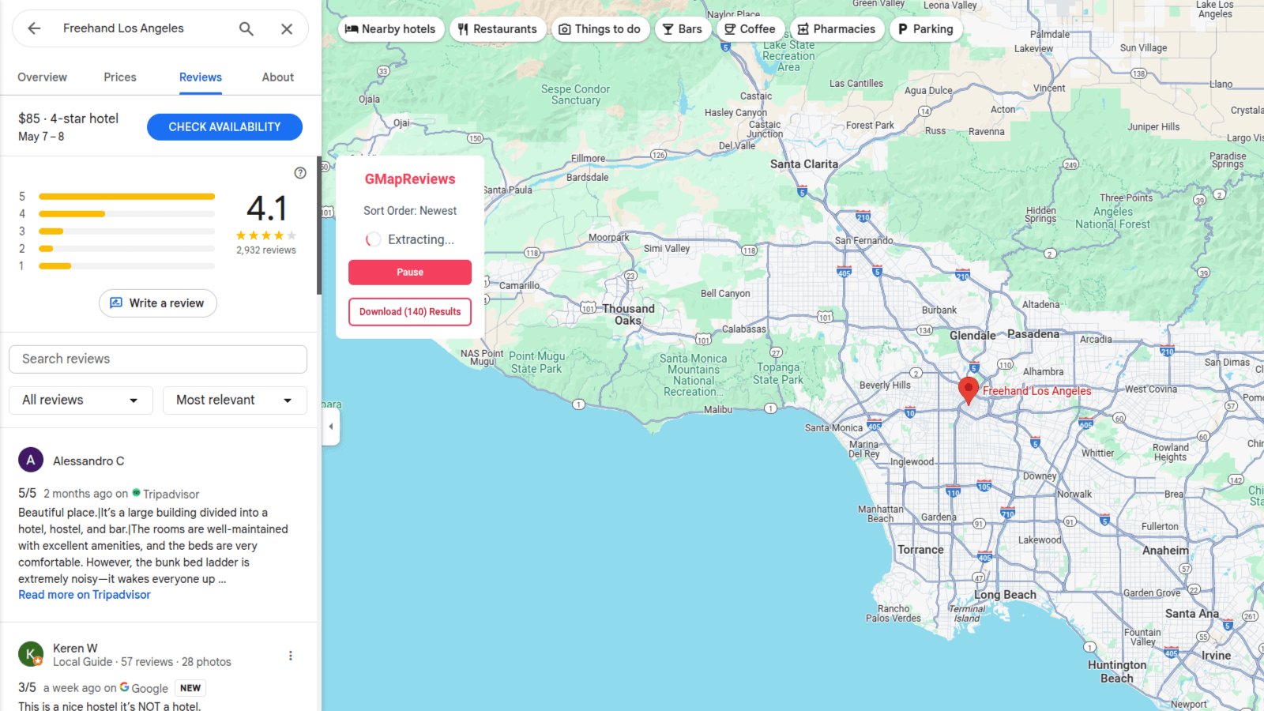The image size is (1264, 711).
Task: Filter map by Restaurants
Action: click(x=498, y=29)
